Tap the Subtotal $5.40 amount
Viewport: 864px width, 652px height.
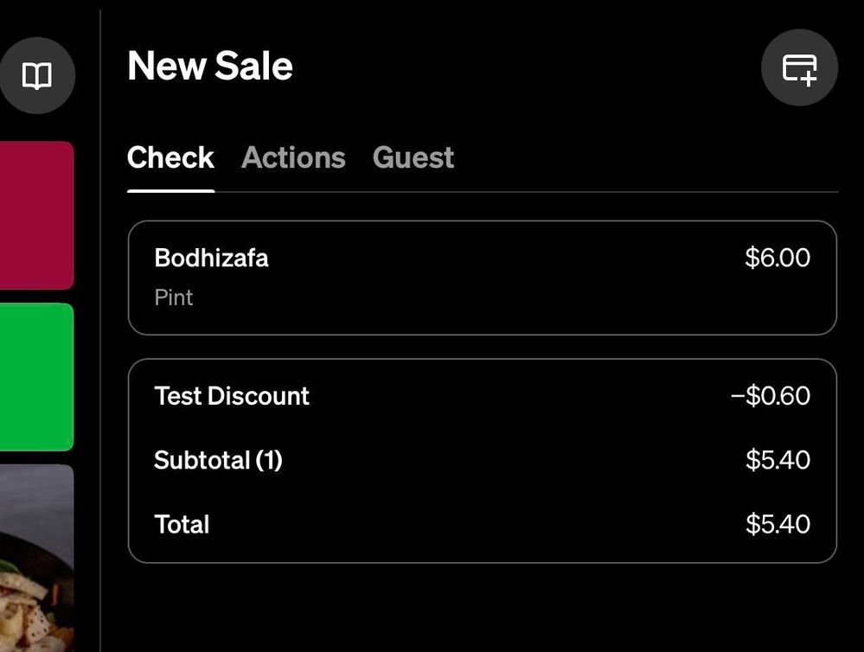click(778, 460)
